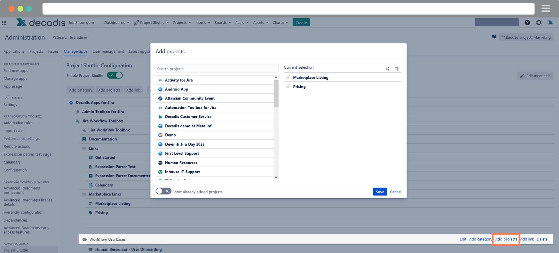Screen dimensions: 559x253
Task: Toggle Show already added projects switch
Action: coord(163,191)
